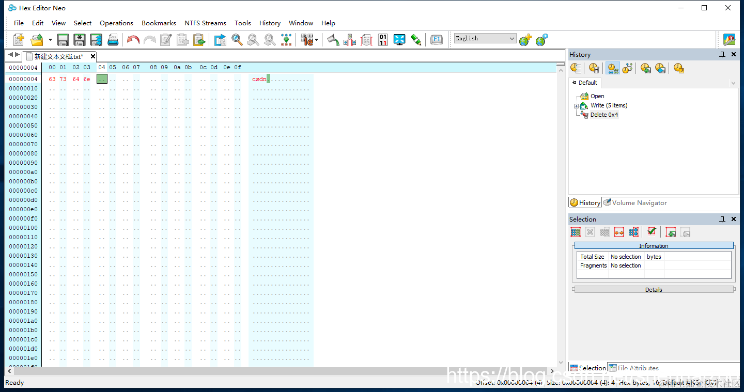Screen dimensions: 744x392
Task: Expand the Open file dropdown arrow
Action: pos(50,39)
